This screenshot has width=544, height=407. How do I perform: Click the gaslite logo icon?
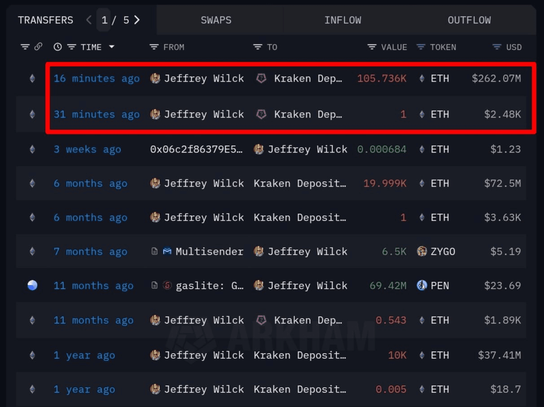pyautogui.click(x=167, y=286)
